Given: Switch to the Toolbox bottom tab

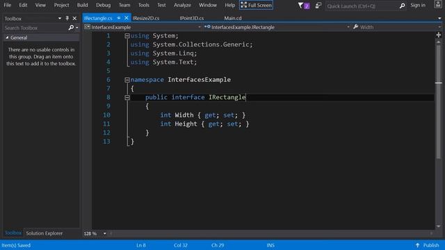Looking at the screenshot, I should pos(13,233).
